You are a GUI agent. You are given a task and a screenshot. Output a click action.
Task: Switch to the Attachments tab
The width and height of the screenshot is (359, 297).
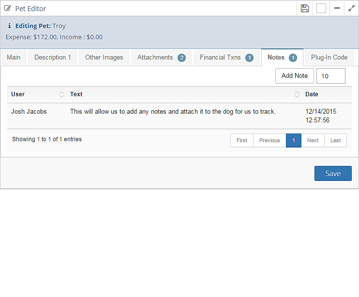click(162, 58)
